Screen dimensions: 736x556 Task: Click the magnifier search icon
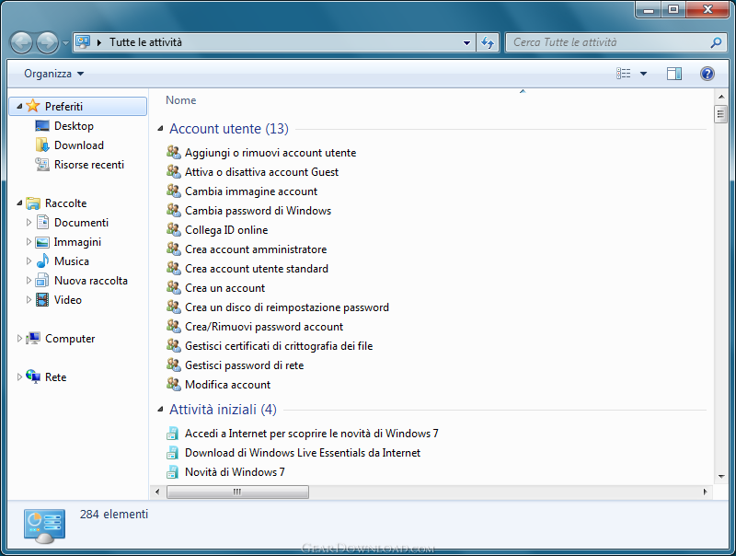click(x=716, y=42)
